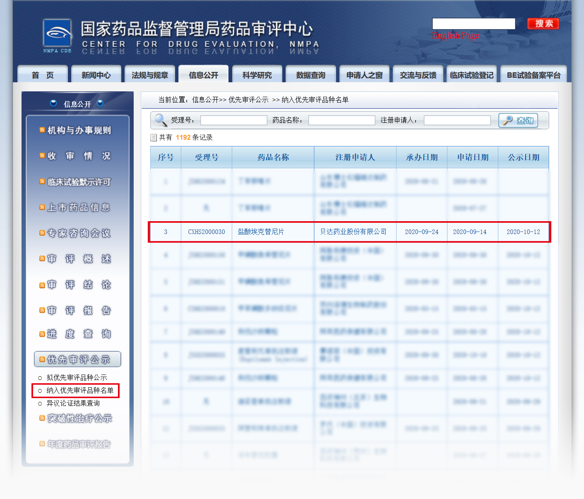Click the magnifying glass search icon
The height and width of the screenshot is (499, 584).
click(161, 120)
